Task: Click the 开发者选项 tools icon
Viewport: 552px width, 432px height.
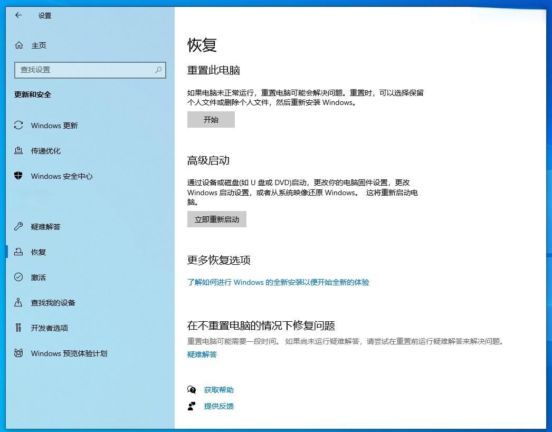Action: (18, 328)
